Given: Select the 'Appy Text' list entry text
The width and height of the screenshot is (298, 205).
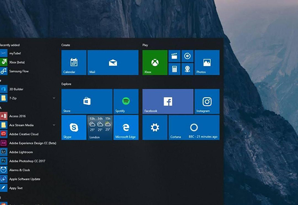Looking at the screenshot, I should (x=16, y=188).
